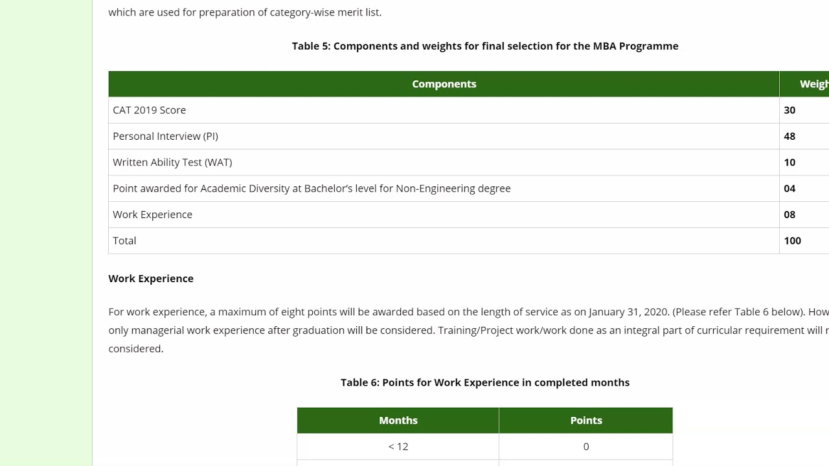Click the "< 12" months cell
The image size is (829, 466).
coord(398,447)
